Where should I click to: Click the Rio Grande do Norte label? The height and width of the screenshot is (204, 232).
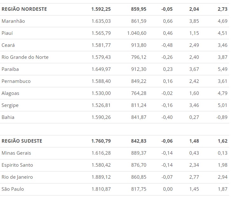25,57
